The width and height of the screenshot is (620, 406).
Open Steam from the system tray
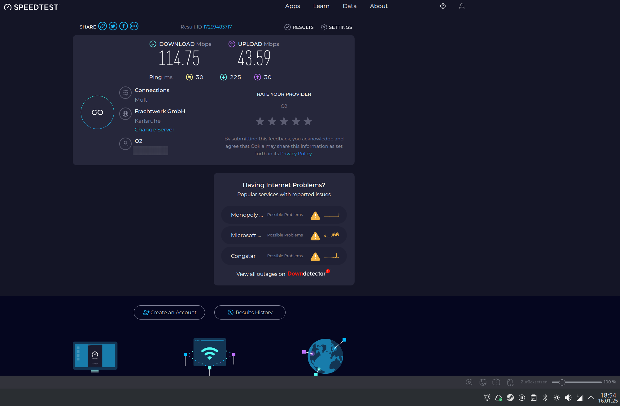point(510,398)
